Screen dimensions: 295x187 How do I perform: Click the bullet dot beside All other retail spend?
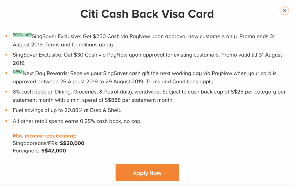[x=6, y=121]
